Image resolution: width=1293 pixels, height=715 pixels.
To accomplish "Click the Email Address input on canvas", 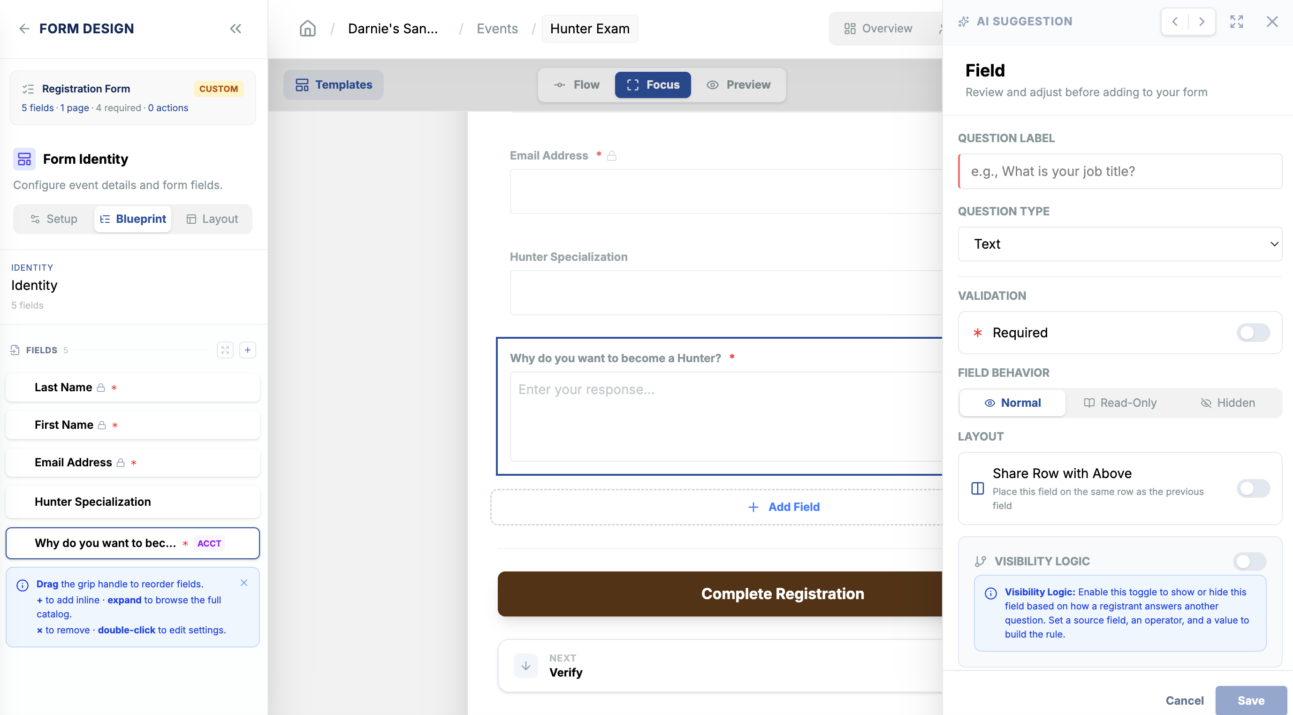I will coord(726,191).
